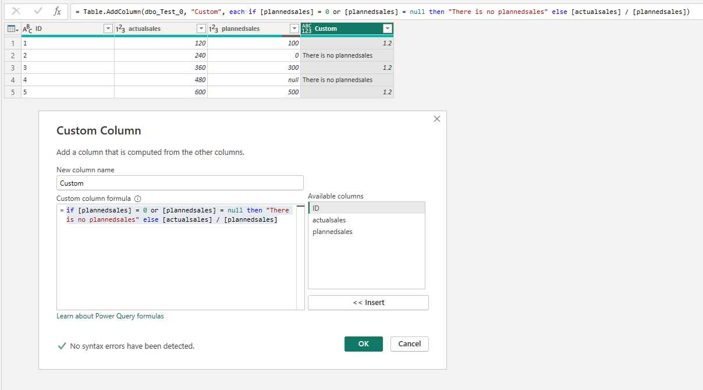Select plannedsales in Available columns
703x390 pixels.
pyautogui.click(x=367, y=232)
